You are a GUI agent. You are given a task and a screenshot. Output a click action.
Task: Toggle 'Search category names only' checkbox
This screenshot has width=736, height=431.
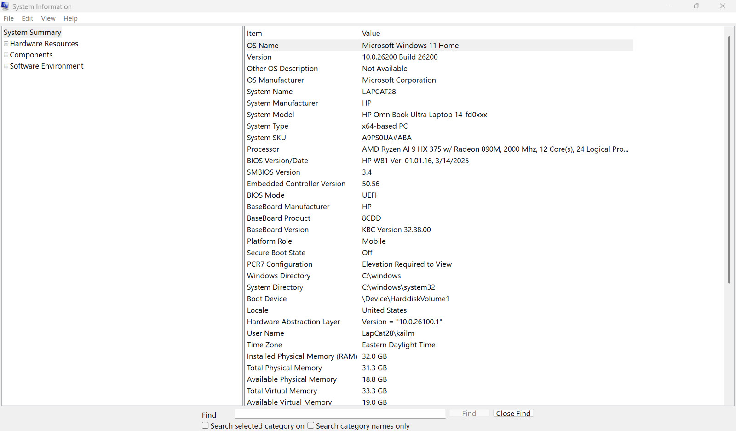pyautogui.click(x=311, y=425)
